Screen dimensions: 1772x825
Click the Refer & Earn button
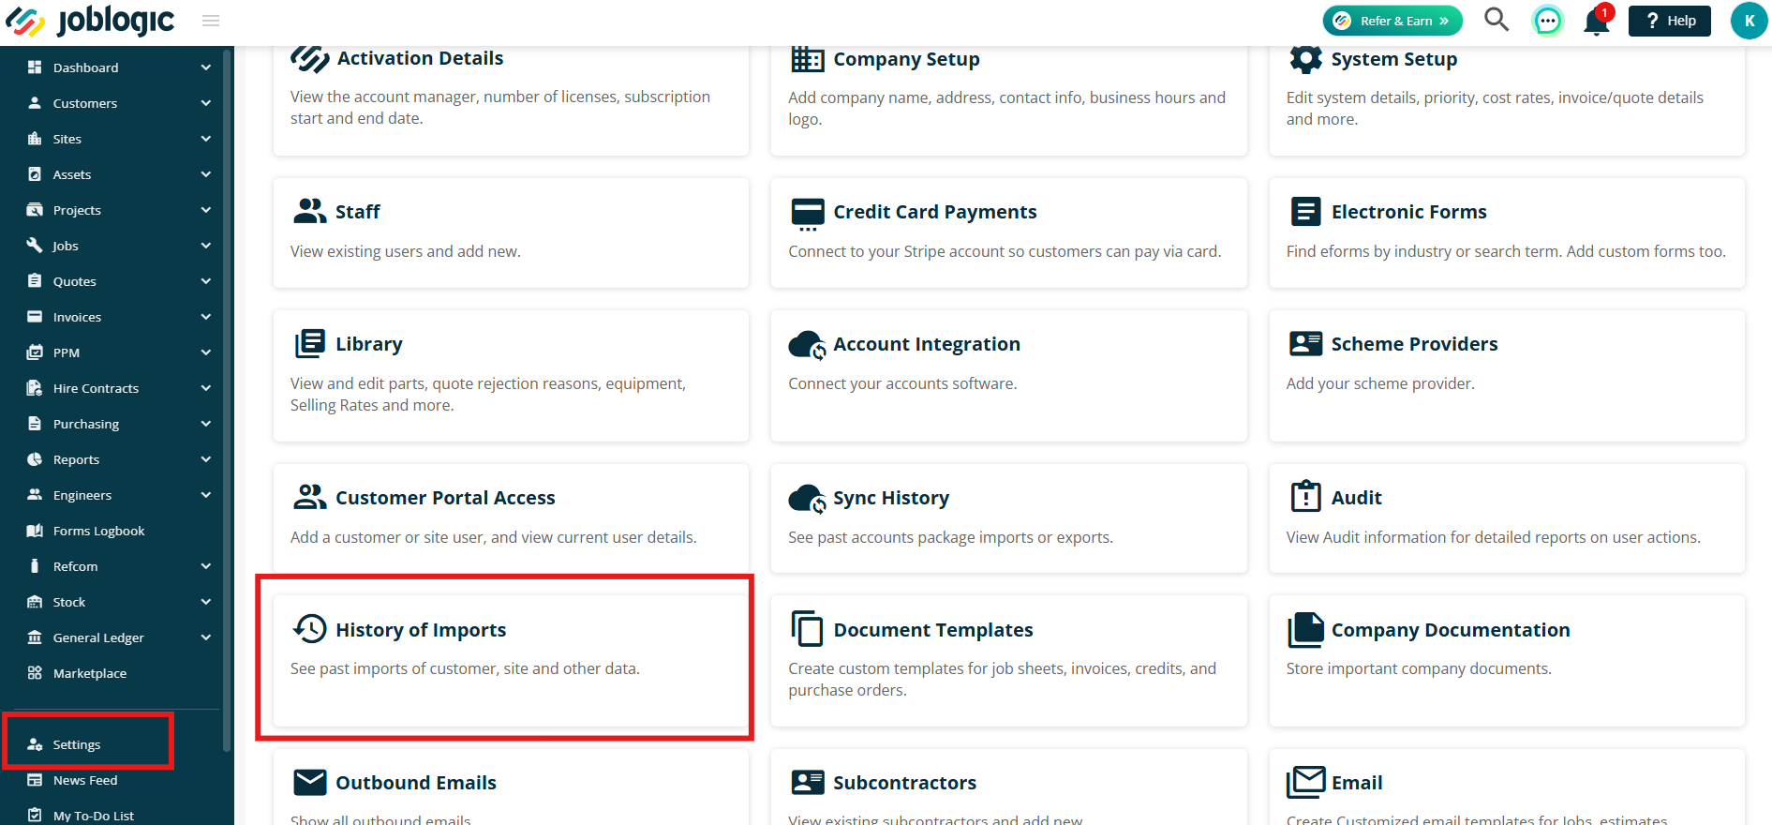pos(1392,21)
